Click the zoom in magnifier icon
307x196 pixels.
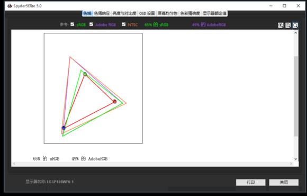pyautogui.click(x=281, y=25)
